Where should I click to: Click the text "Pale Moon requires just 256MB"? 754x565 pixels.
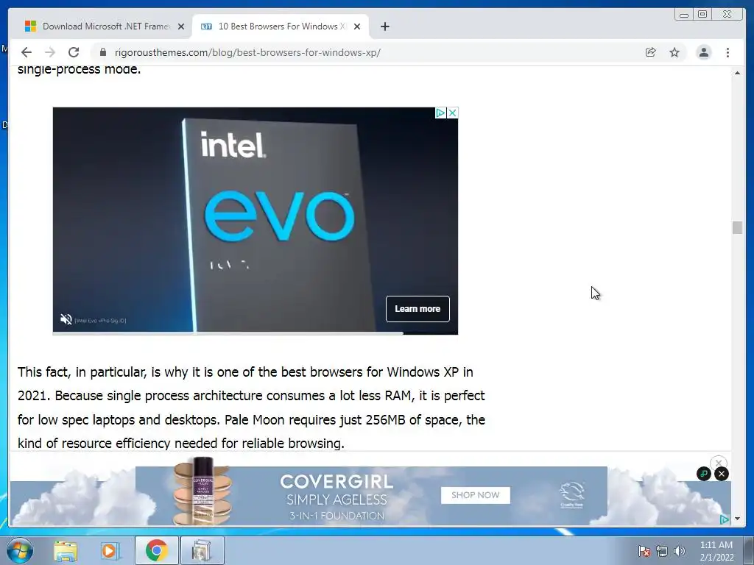coord(315,419)
